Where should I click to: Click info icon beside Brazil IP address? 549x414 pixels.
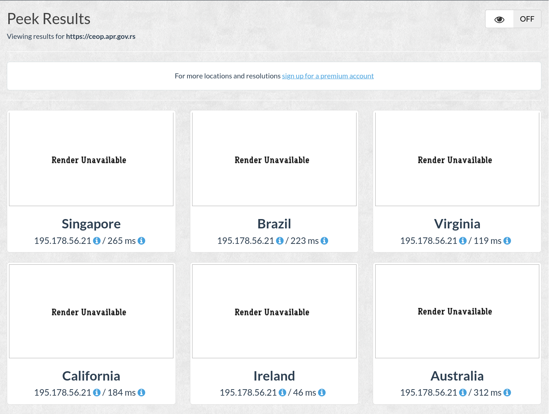[x=280, y=241]
